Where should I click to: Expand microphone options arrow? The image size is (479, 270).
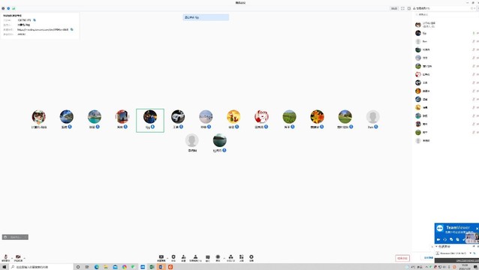tap(11, 259)
